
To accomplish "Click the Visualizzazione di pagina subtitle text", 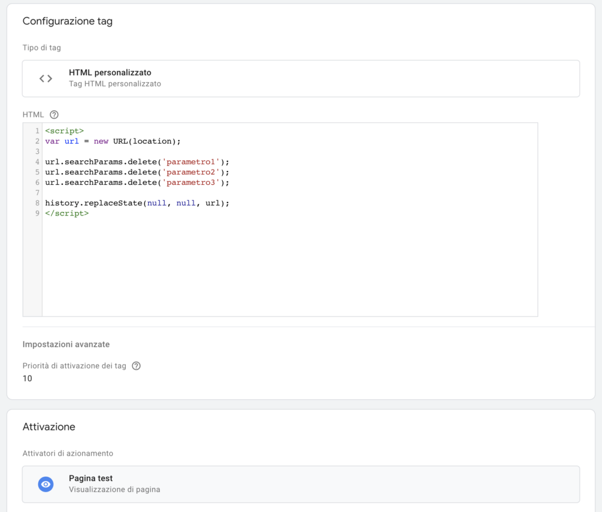I will (114, 489).
